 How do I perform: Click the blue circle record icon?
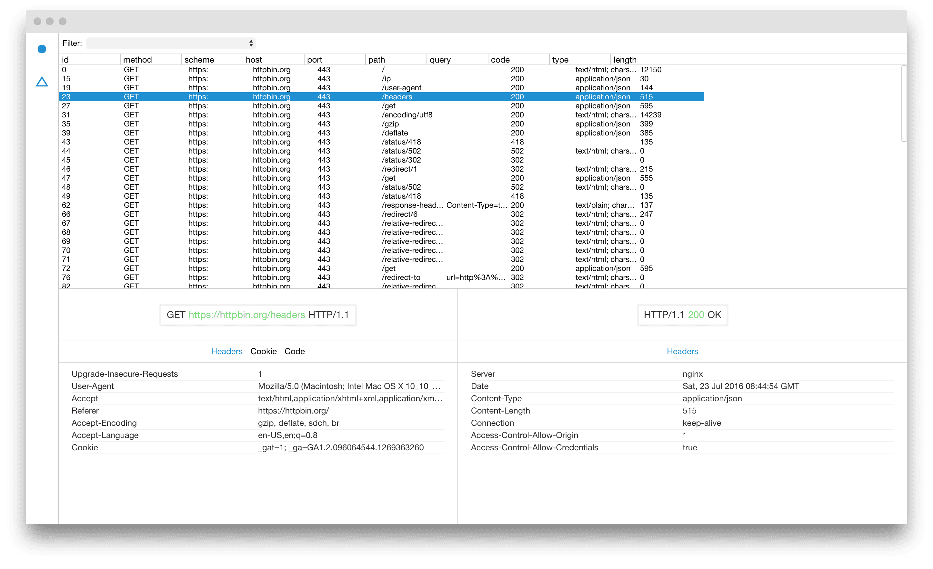(x=42, y=49)
